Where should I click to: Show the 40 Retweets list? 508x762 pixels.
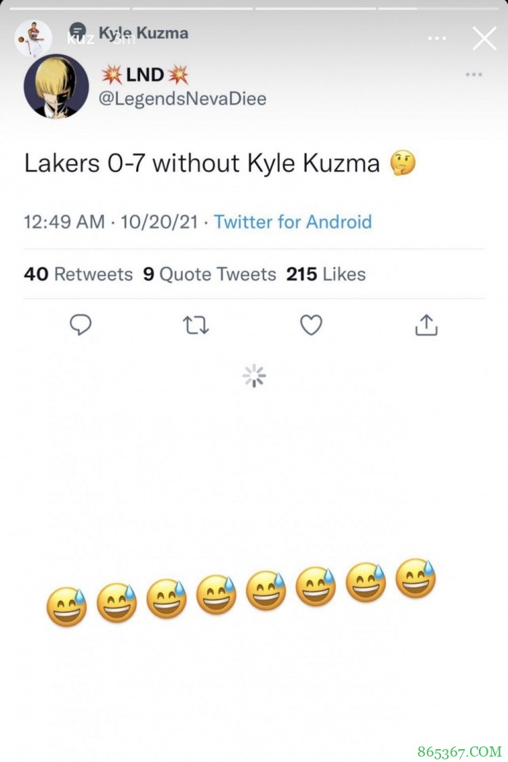point(78,274)
